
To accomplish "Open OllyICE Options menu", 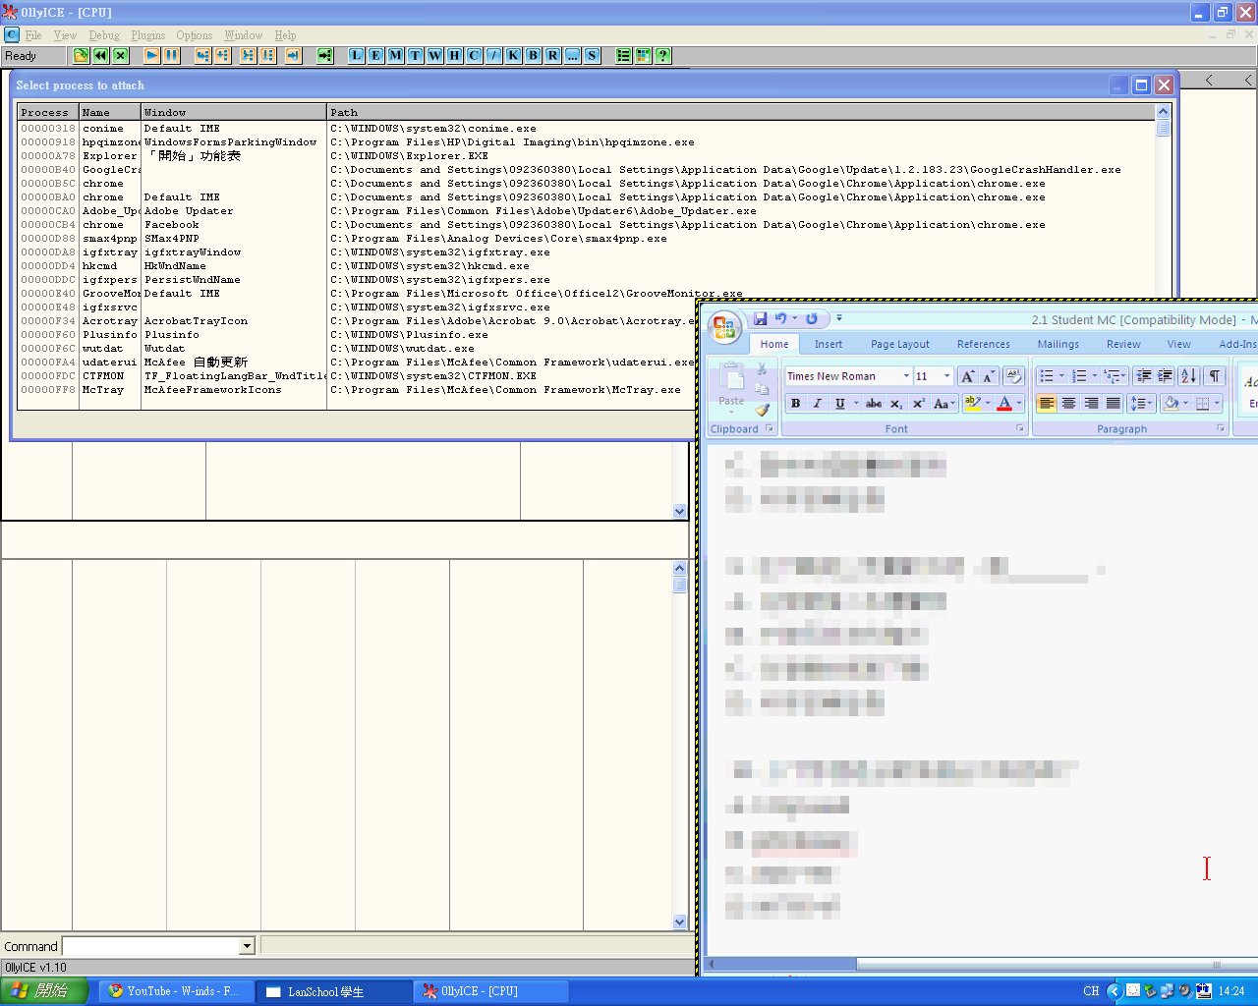I will [195, 35].
